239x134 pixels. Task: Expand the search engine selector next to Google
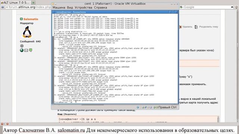coord(181,7)
